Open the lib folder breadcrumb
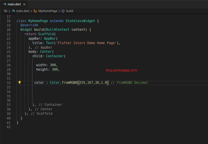This screenshot has height=144, width=208. [x=6, y=11]
